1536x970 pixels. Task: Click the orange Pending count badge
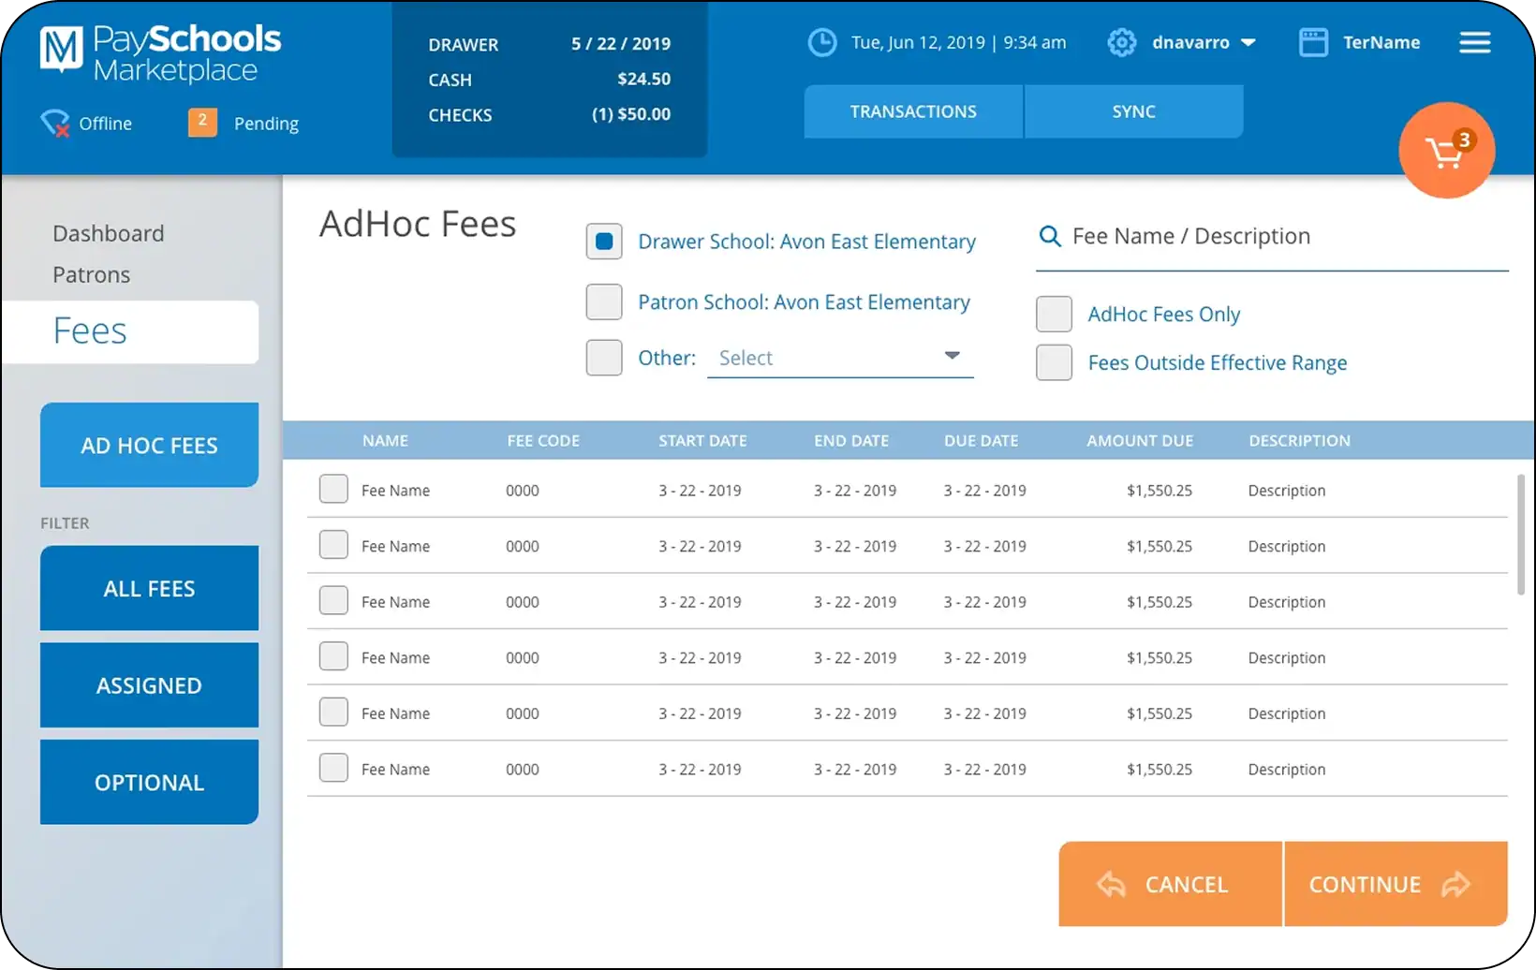[202, 122]
